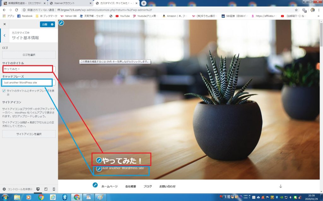Go back using the sidebar chevron arrow

tap(4, 35)
